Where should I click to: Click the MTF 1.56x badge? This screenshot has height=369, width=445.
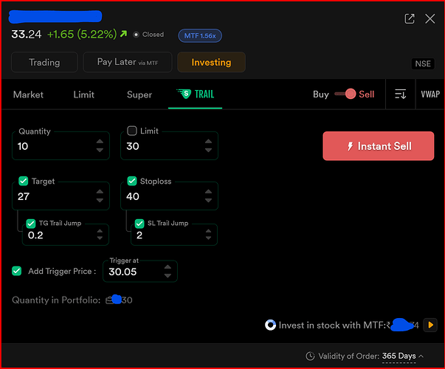pyautogui.click(x=200, y=35)
